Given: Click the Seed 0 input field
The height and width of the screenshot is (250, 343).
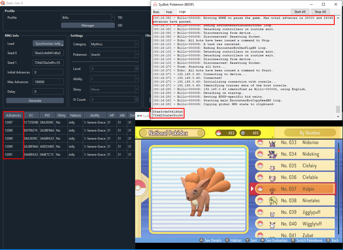Looking at the screenshot, I should (x=48, y=53).
